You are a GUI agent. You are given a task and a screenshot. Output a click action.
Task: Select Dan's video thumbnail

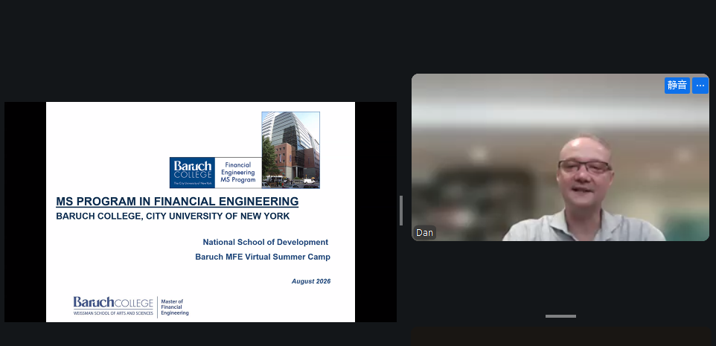[560, 157]
